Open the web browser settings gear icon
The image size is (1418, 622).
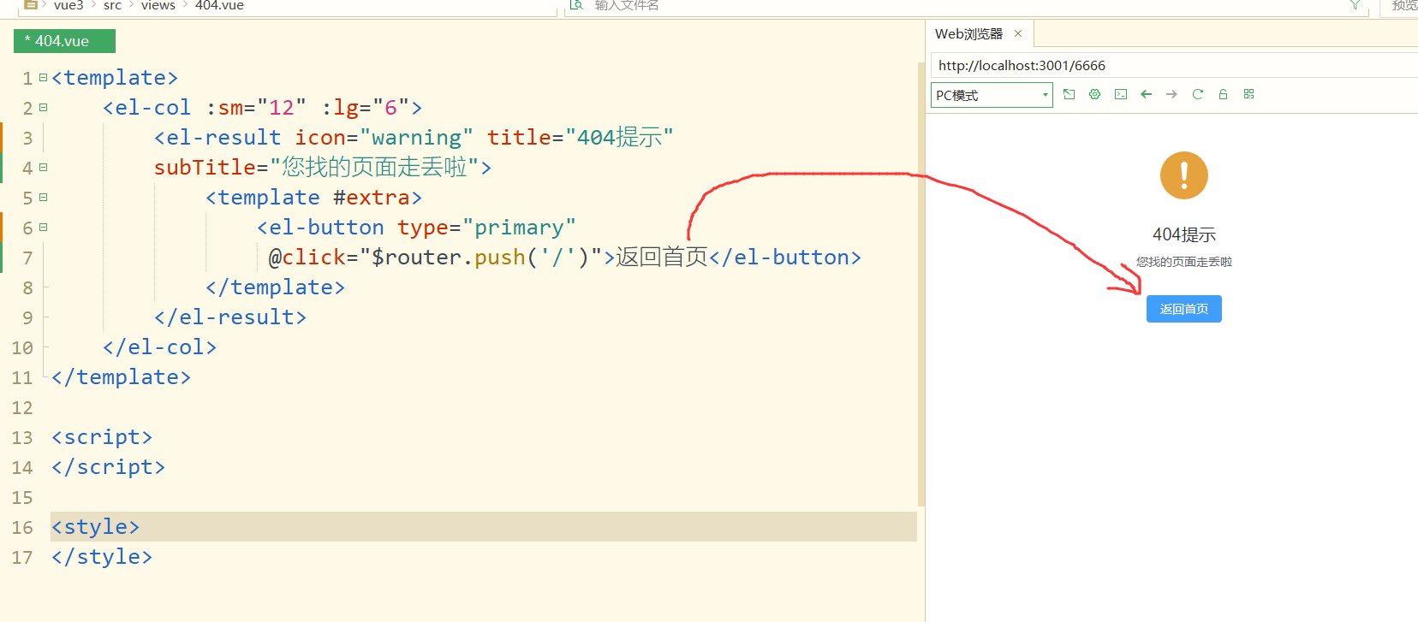coord(1094,94)
